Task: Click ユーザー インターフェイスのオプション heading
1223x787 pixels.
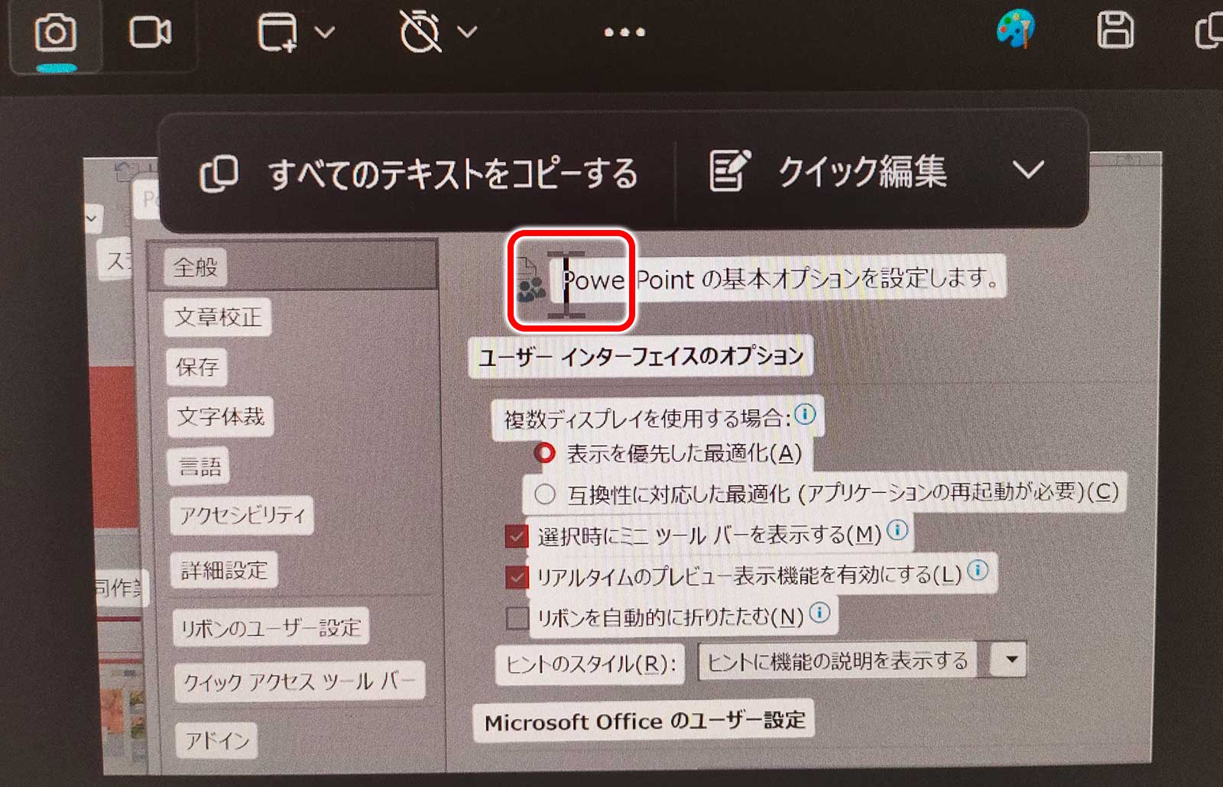Action: (x=641, y=356)
